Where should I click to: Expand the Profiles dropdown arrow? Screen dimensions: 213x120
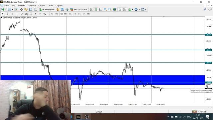pyautogui.click(x=13, y=10)
